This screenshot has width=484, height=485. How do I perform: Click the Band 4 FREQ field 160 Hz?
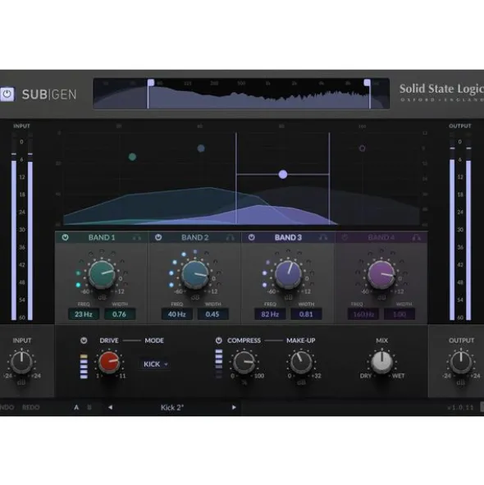pyautogui.click(x=363, y=314)
